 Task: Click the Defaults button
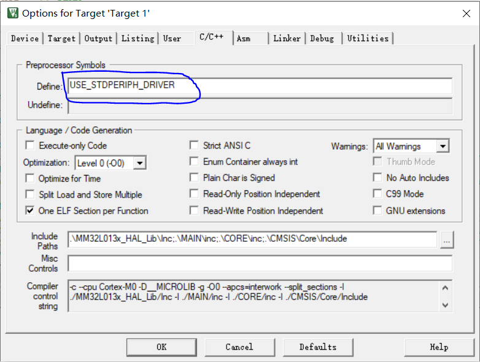(x=317, y=347)
